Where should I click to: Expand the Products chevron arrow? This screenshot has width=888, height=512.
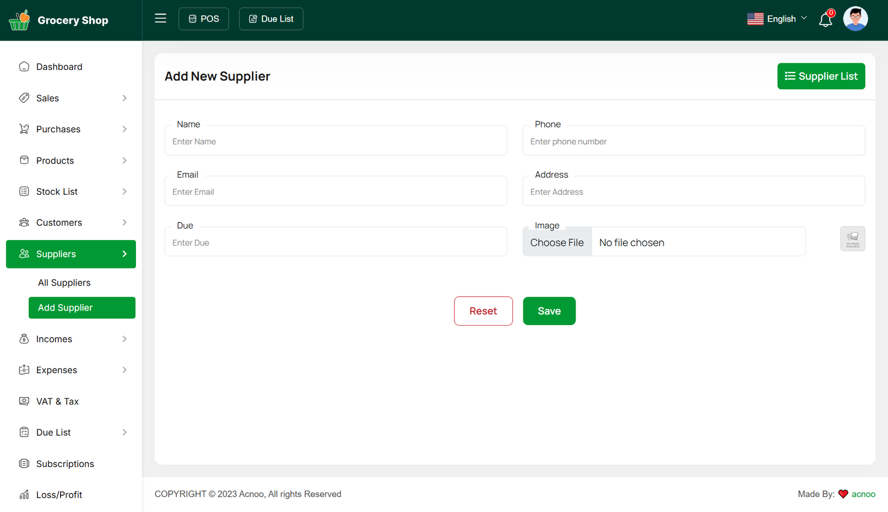(124, 160)
